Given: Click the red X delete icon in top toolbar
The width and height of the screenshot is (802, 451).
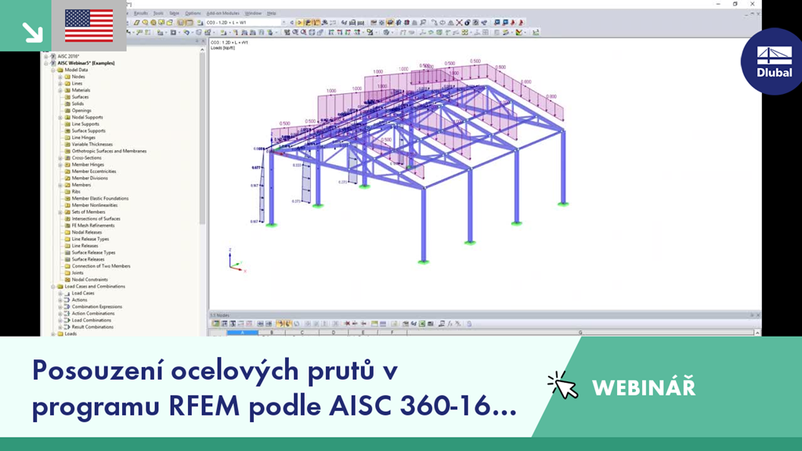Looking at the screenshot, I should point(459,23).
